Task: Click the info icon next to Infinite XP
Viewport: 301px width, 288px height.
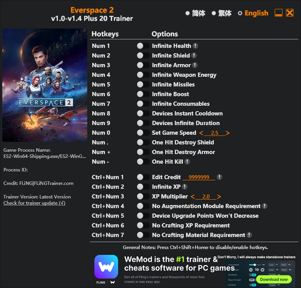Action: pos(184,186)
